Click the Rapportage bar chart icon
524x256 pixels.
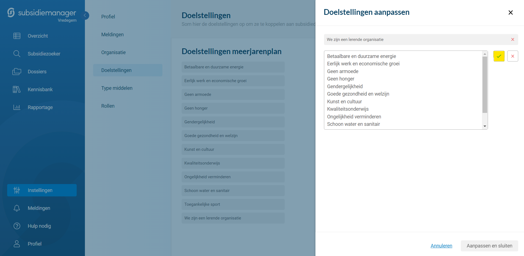17,107
